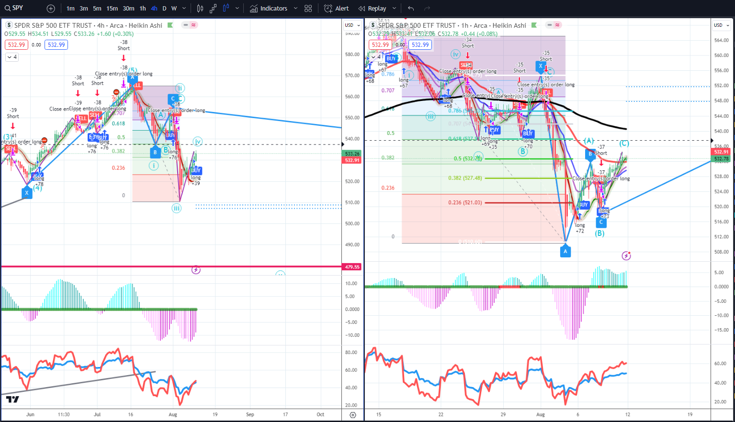The height and width of the screenshot is (422, 735).
Task: Click the blue buy 532.99 button on 4h chart
Action: pyautogui.click(x=56, y=44)
